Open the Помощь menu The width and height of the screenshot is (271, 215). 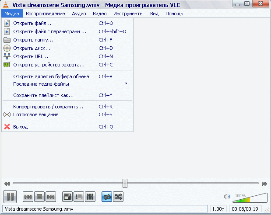[x=174, y=14]
